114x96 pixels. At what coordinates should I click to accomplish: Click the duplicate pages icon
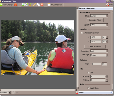point(38,5)
